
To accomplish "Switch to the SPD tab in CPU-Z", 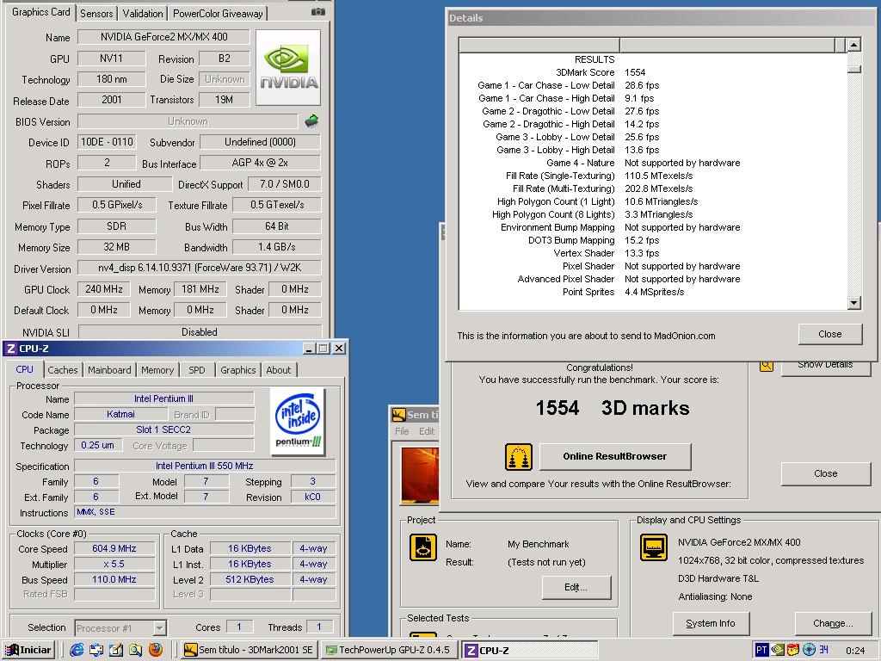I will [x=197, y=370].
